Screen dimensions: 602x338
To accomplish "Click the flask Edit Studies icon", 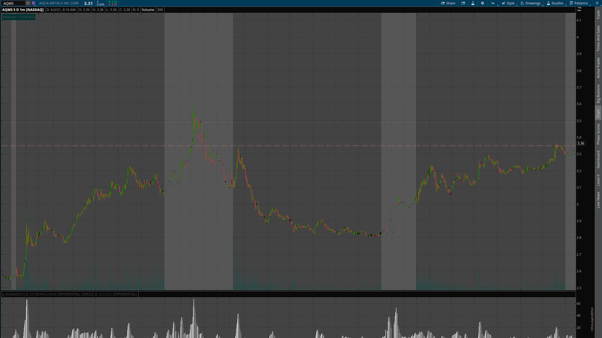I will click(473, 3).
